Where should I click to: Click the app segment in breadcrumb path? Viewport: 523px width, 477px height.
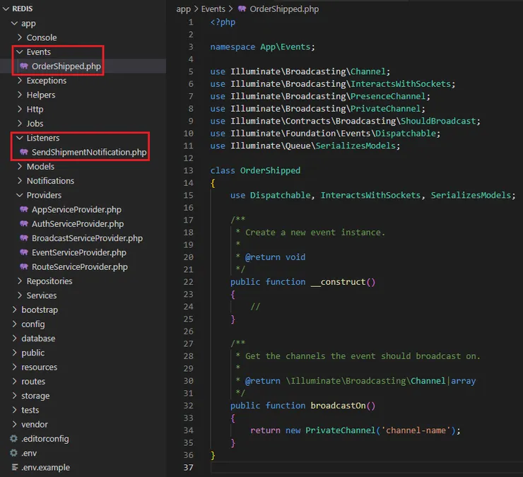(183, 9)
